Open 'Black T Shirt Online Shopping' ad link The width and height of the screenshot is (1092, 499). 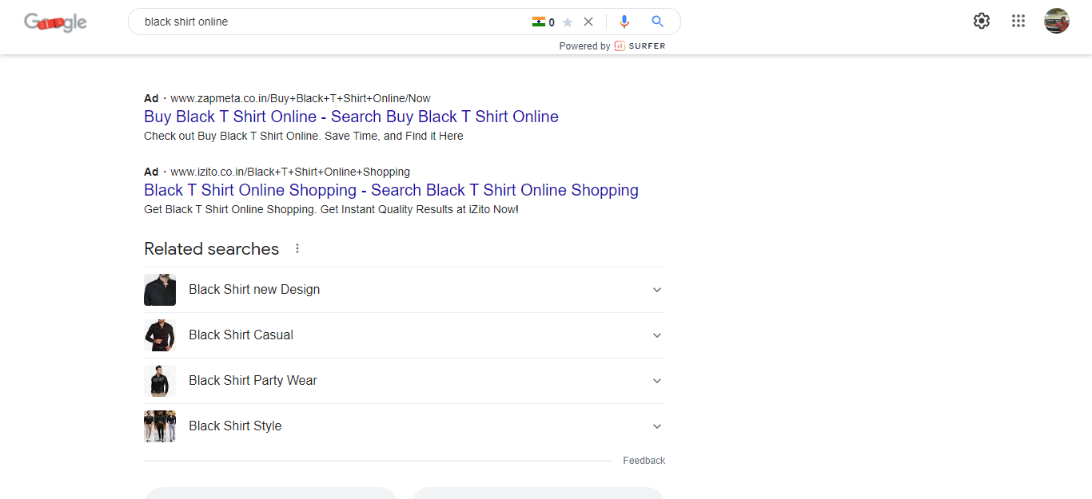point(391,190)
